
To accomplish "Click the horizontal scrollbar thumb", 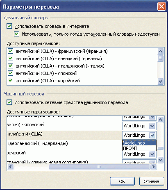I will click(99, 167).
